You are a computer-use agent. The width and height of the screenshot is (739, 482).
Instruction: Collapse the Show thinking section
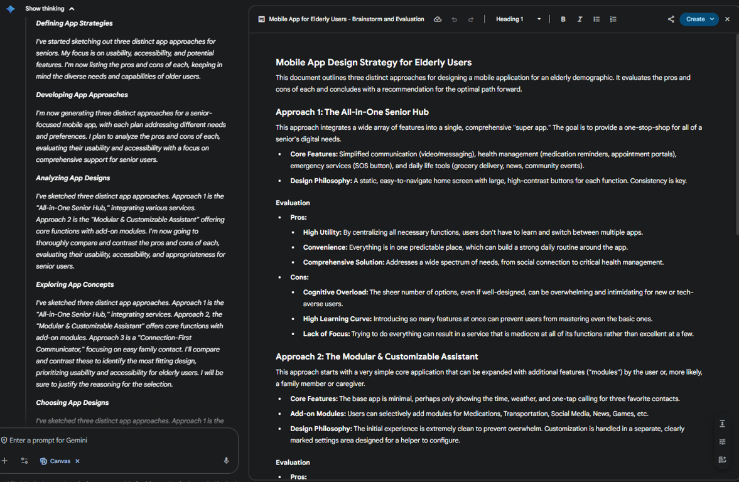(50, 9)
